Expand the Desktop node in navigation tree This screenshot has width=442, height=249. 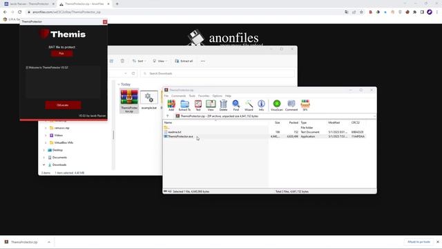(44, 150)
